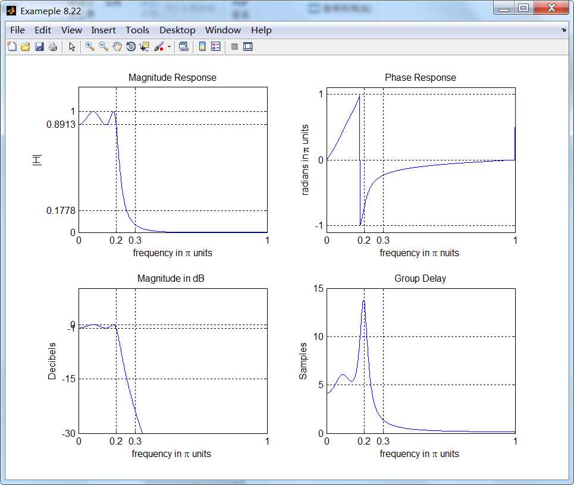Insert a colorbar from the toolbar
This screenshot has height=485, width=574.
[202, 46]
